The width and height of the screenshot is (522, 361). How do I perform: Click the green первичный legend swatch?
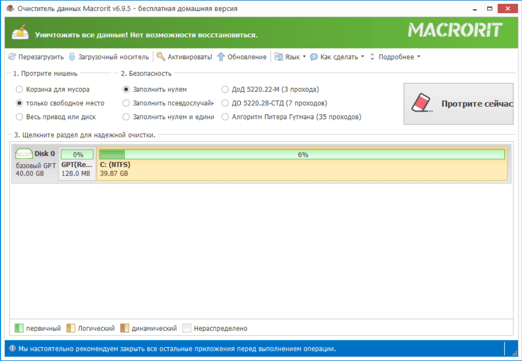click(x=19, y=328)
